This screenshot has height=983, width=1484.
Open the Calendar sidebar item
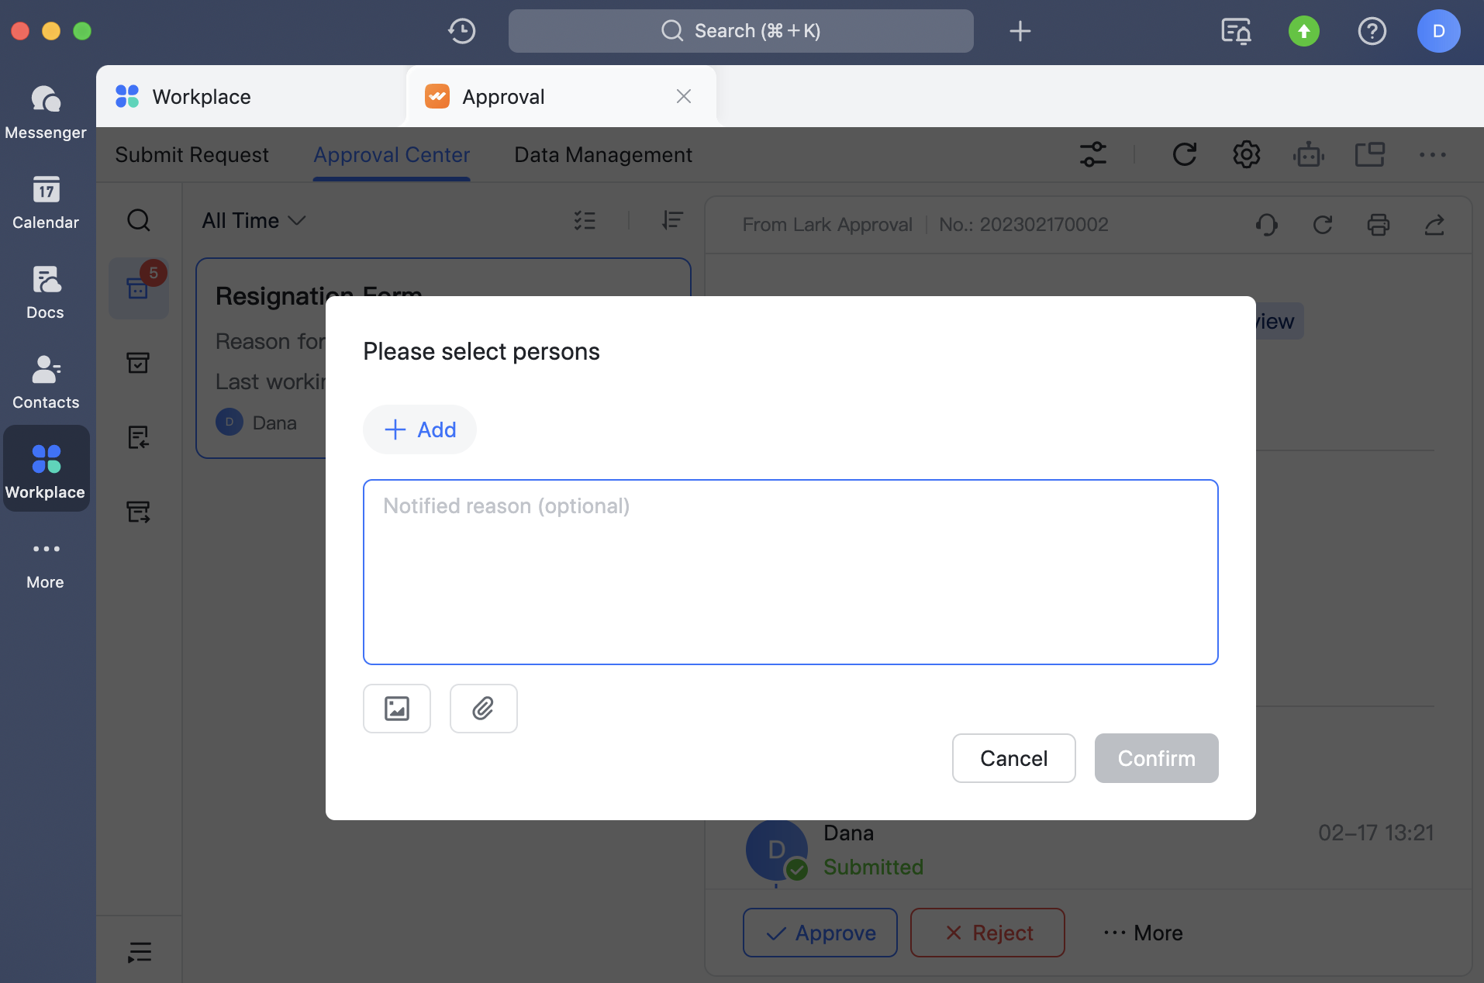pyautogui.click(x=46, y=203)
